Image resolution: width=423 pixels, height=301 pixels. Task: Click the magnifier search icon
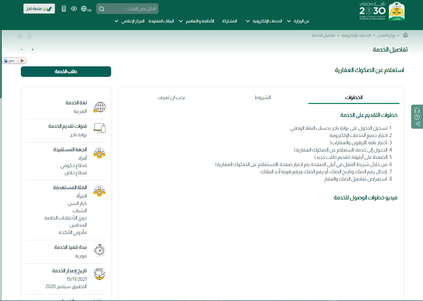pyautogui.click(x=102, y=9)
